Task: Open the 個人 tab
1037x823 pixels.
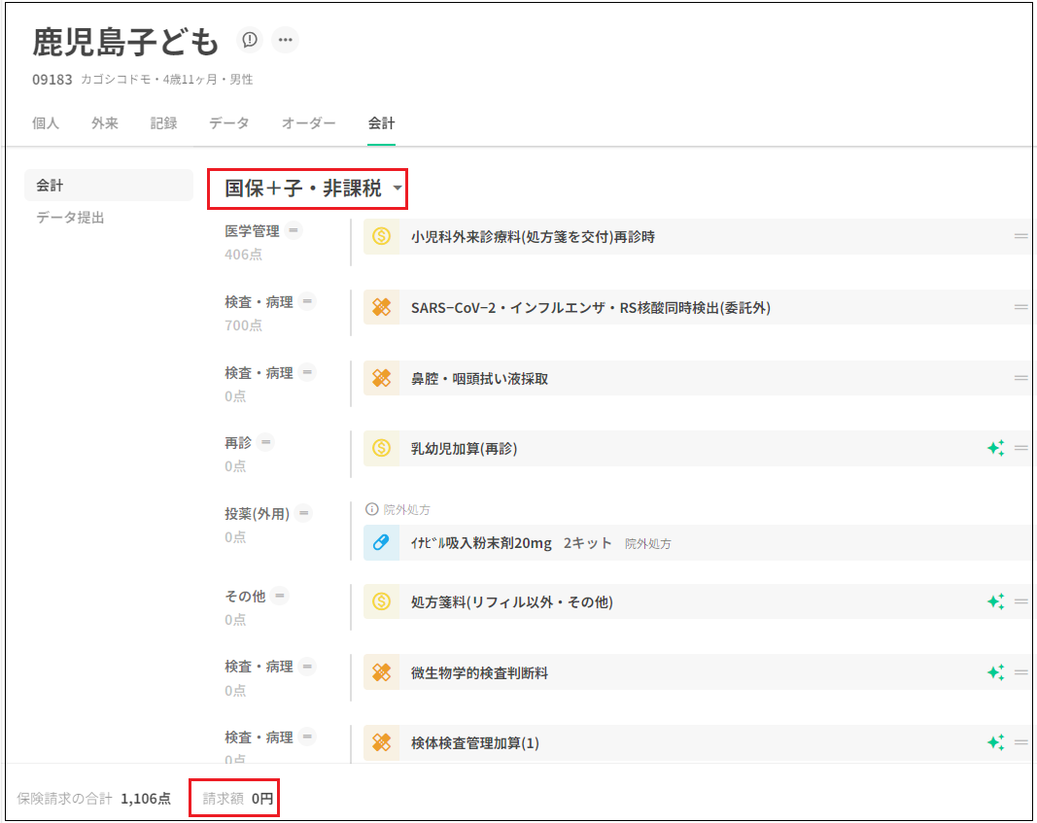Action: 46,123
